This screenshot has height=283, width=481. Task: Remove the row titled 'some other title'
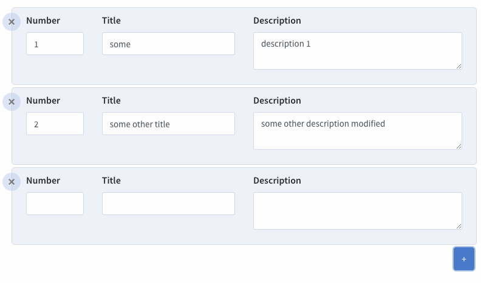12,102
